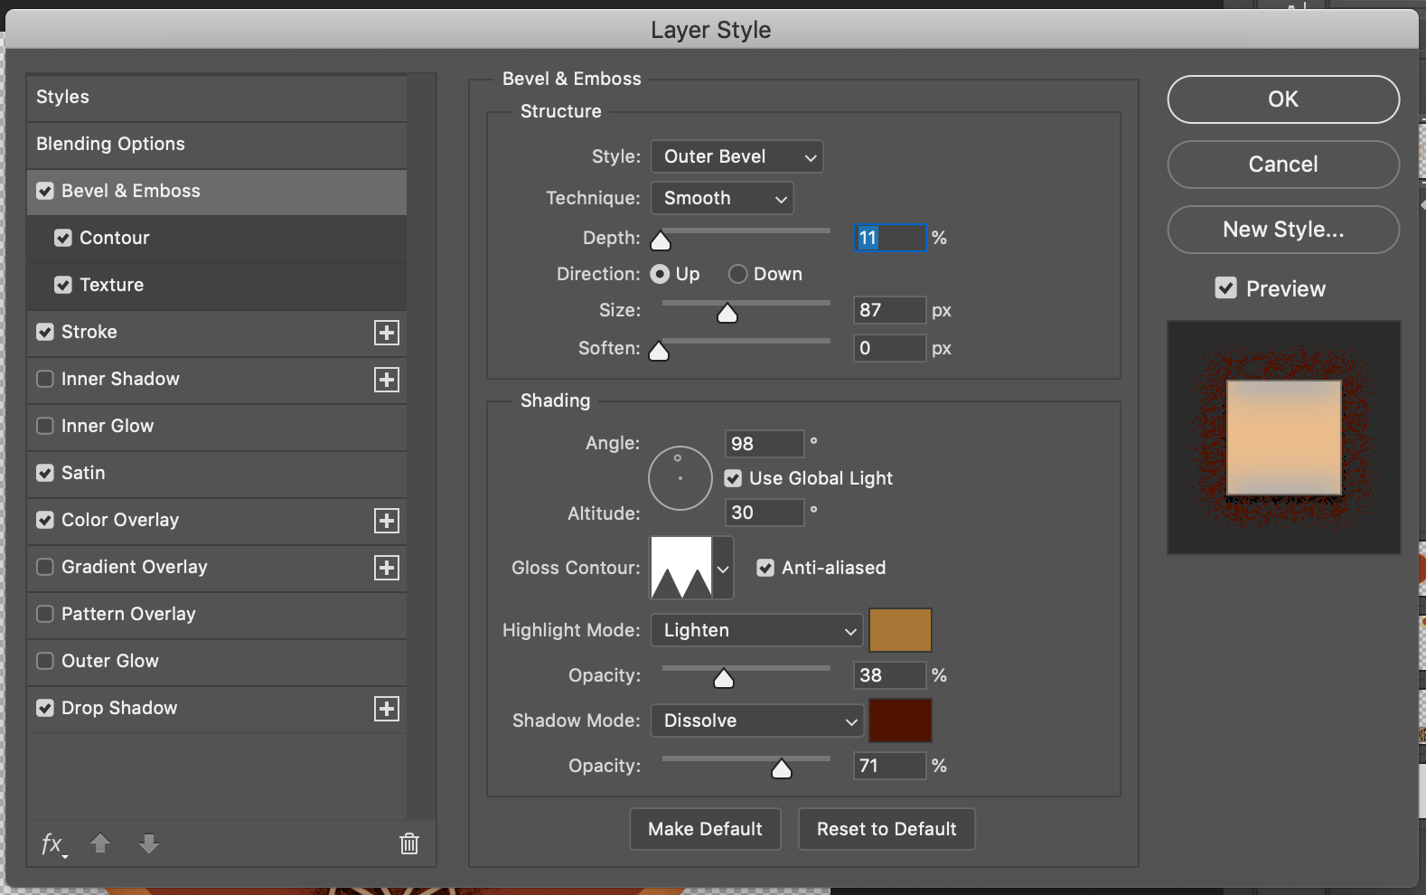Click the plus icon beside Stroke

387,333
